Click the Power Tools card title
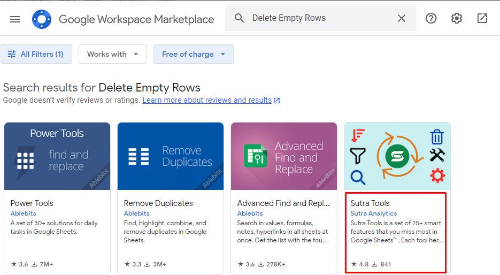The image size is (500, 275). coord(32,203)
